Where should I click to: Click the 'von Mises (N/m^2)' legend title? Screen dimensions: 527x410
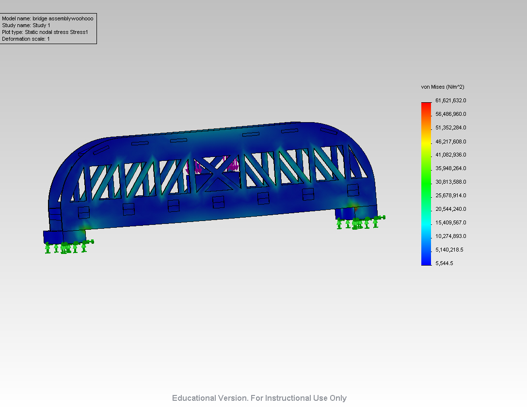443,87
